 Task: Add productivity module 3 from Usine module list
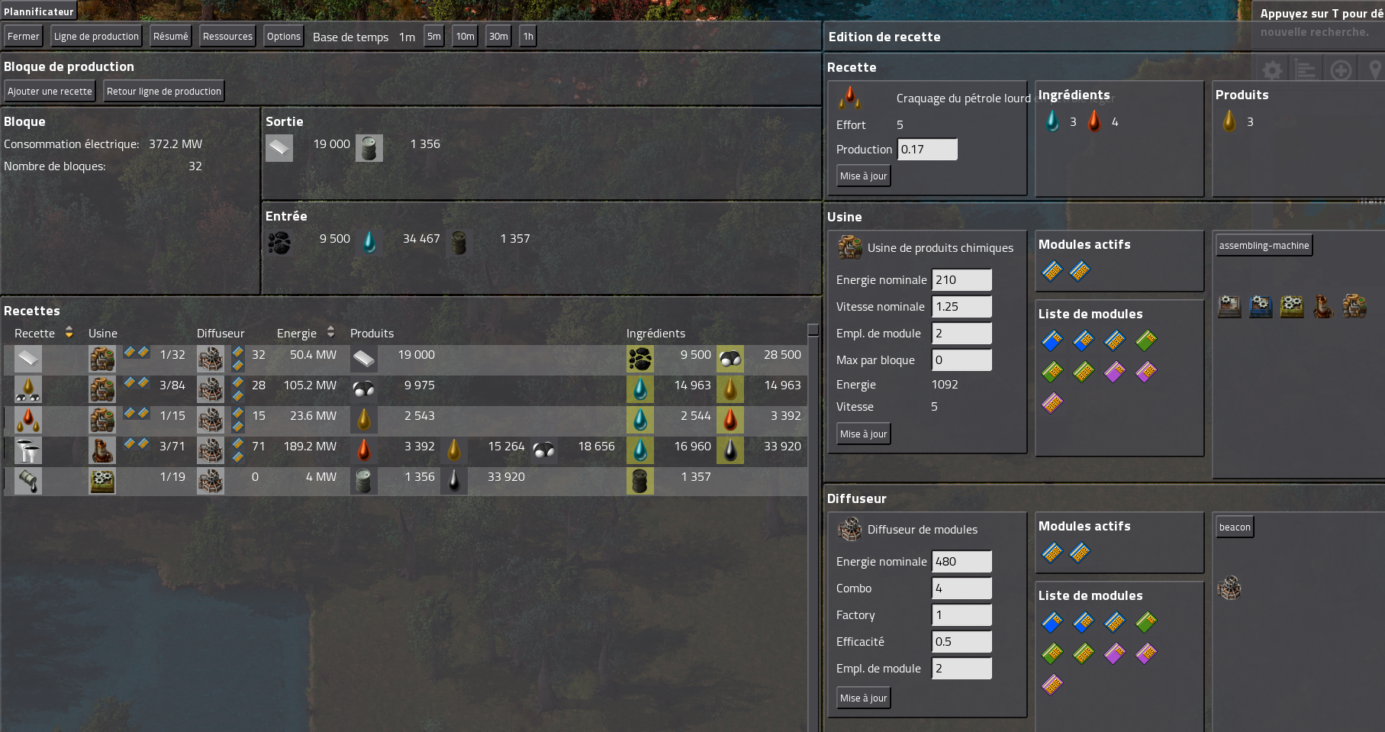point(1052,403)
